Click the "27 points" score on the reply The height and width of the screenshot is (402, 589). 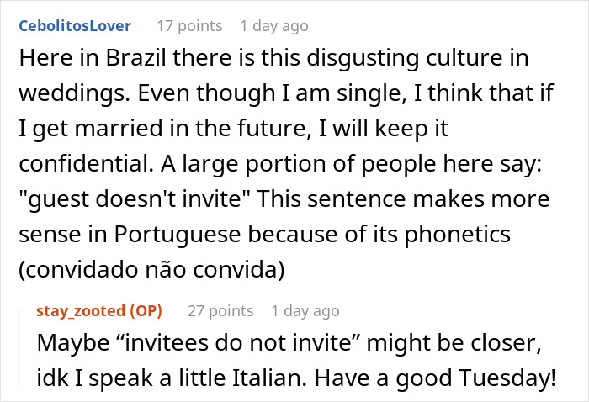[220, 310]
